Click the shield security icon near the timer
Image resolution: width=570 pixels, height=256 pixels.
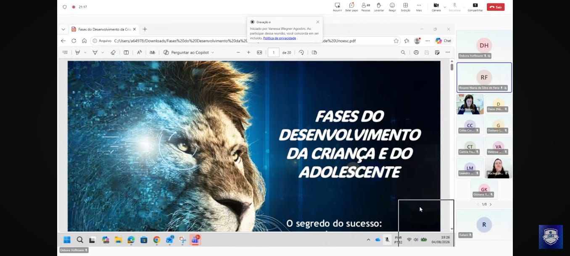point(64,7)
